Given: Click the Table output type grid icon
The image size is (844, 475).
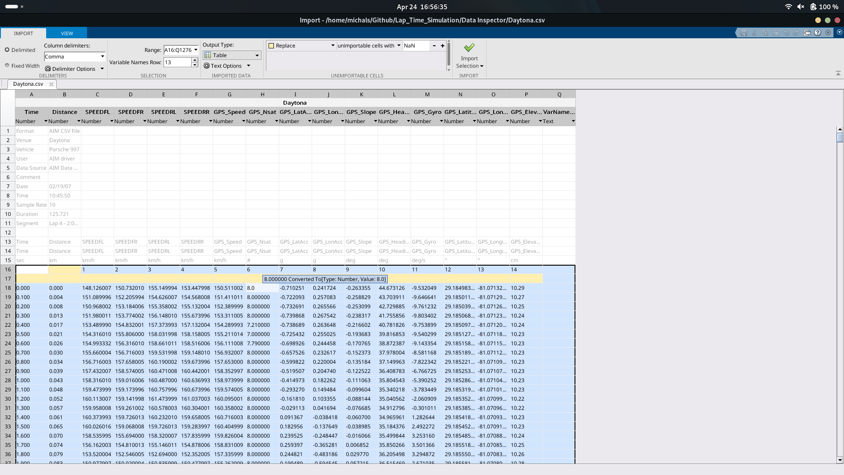Looking at the screenshot, I should point(207,55).
